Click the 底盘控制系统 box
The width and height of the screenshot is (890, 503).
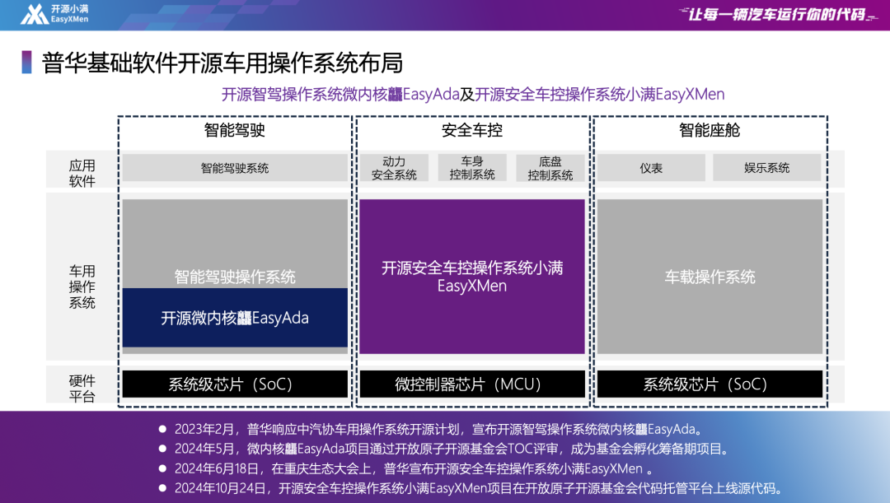(x=550, y=168)
